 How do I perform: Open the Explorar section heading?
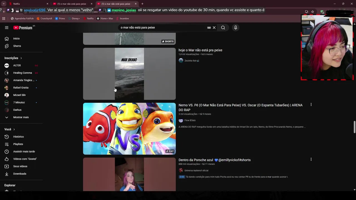tap(10, 185)
